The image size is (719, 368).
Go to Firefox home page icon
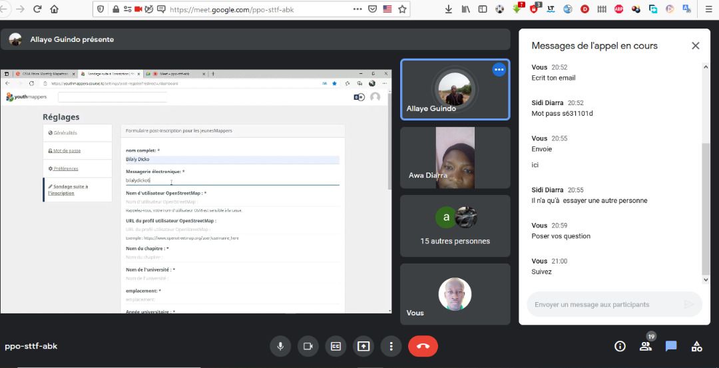pos(54,9)
